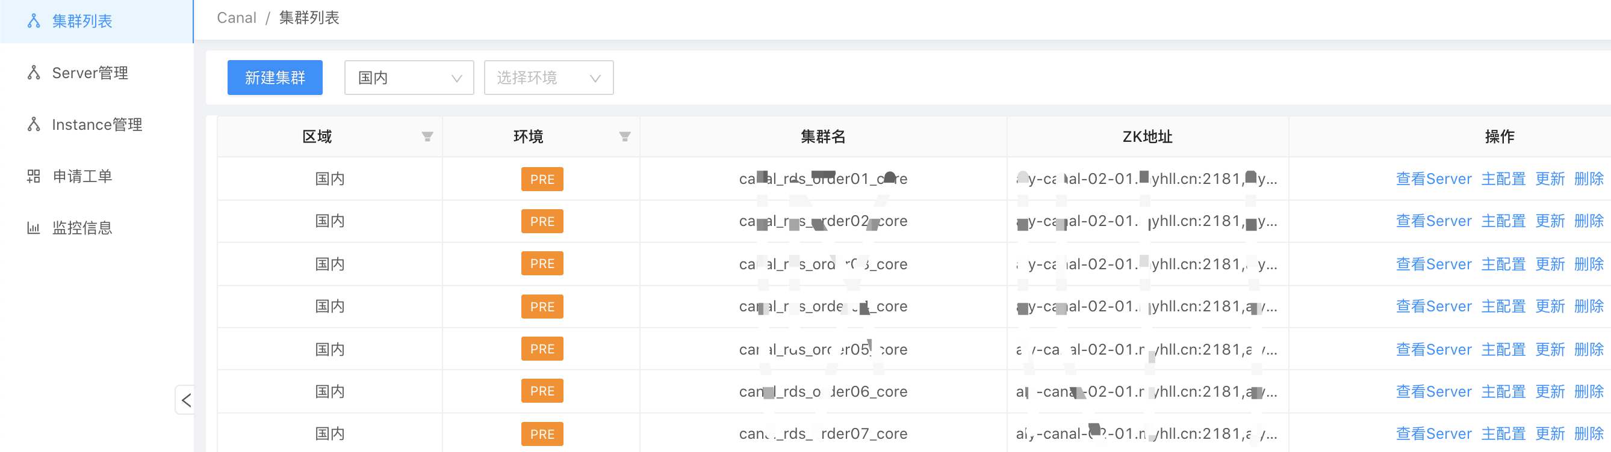The width and height of the screenshot is (1611, 452).
Task: Click the 新建集群 button
Action: coord(275,78)
